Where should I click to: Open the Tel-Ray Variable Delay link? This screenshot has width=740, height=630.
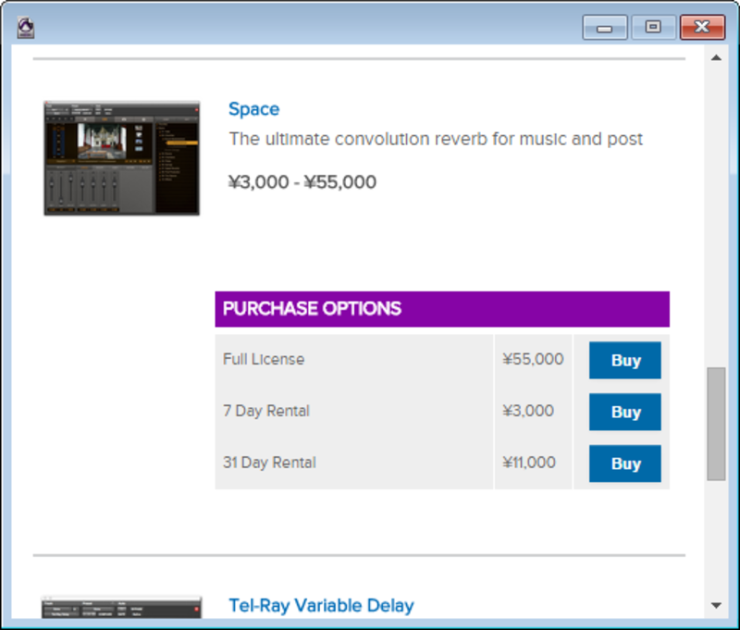coord(321,605)
